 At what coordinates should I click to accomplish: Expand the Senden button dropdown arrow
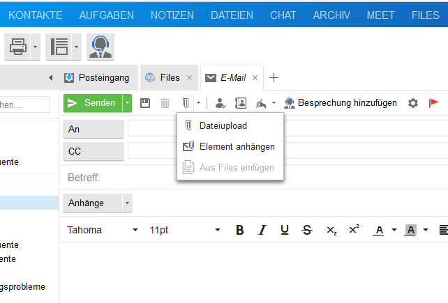pos(127,103)
